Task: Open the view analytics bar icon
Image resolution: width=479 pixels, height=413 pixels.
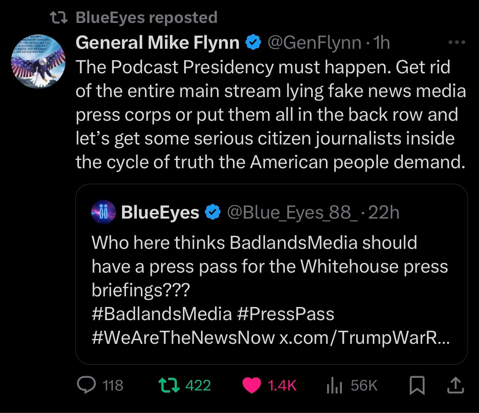Action: pos(334,385)
